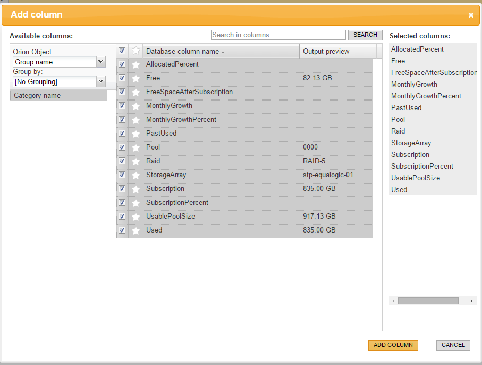
Task: Toggle favorite star for PastUsed row
Action: pos(136,134)
